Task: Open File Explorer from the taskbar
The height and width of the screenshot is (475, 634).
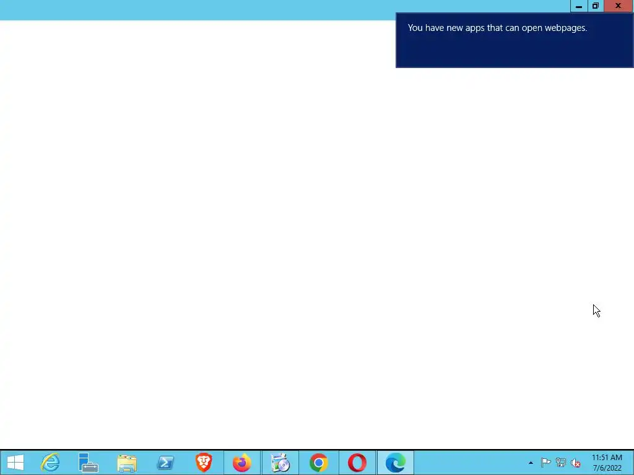Action: tap(126, 463)
